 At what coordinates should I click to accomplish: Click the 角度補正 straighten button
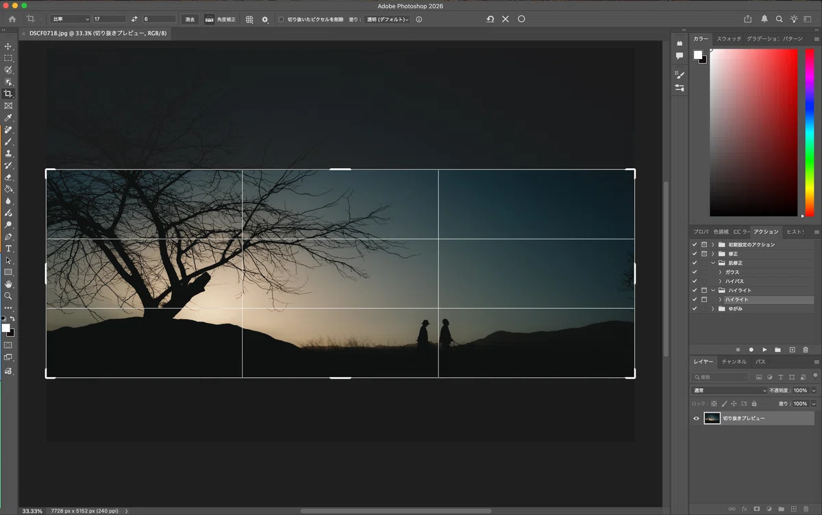point(221,19)
